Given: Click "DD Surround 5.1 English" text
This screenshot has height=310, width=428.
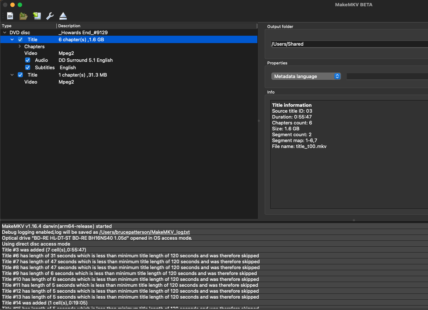Looking at the screenshot, I should click(x=86, y=60).
